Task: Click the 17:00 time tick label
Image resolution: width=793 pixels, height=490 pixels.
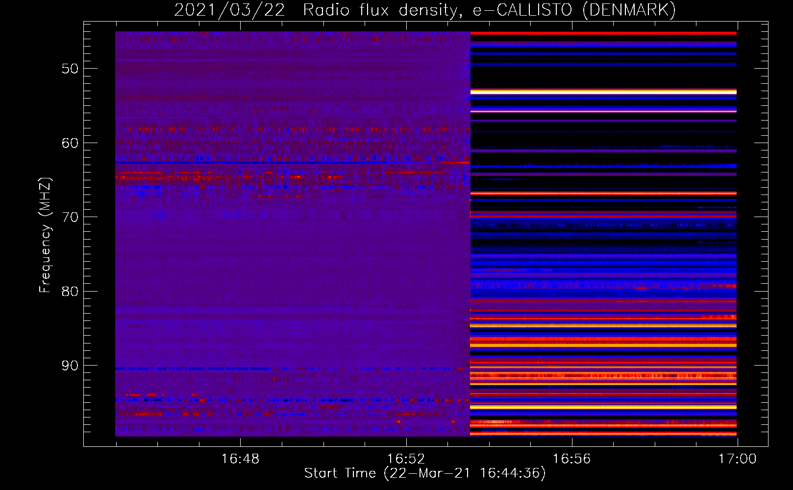Action: coord(737,459)
